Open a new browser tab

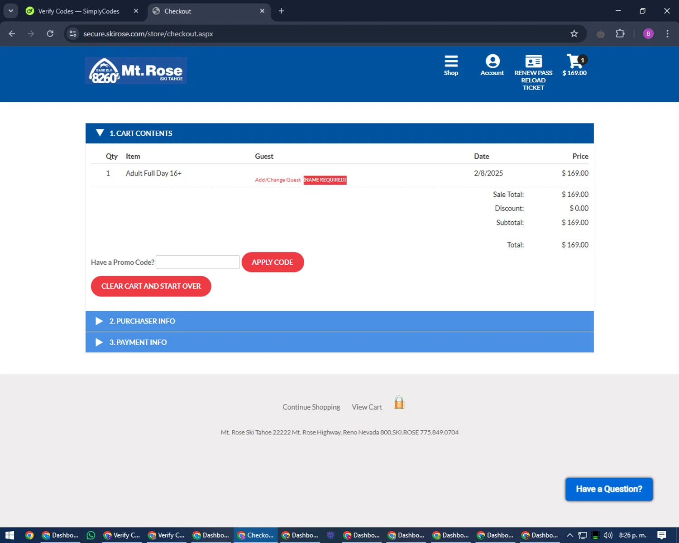[x=281, y=11]
